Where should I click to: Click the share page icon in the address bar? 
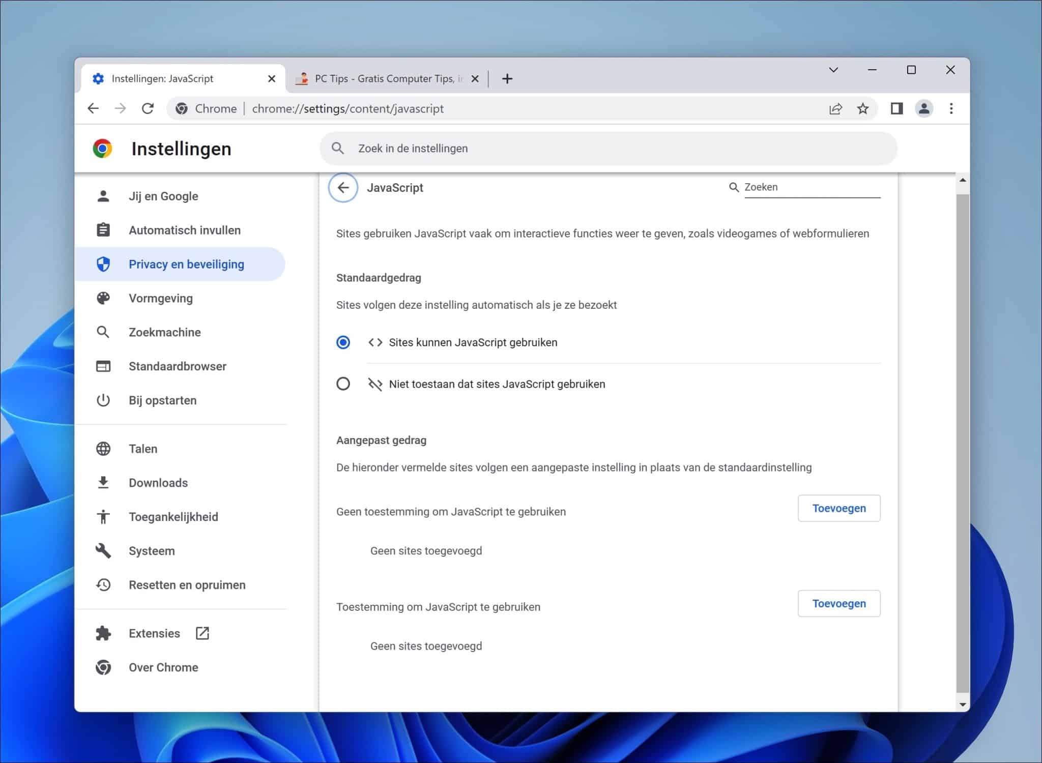(835, 108)
